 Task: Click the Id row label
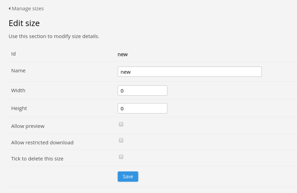(x=13, y=54)
